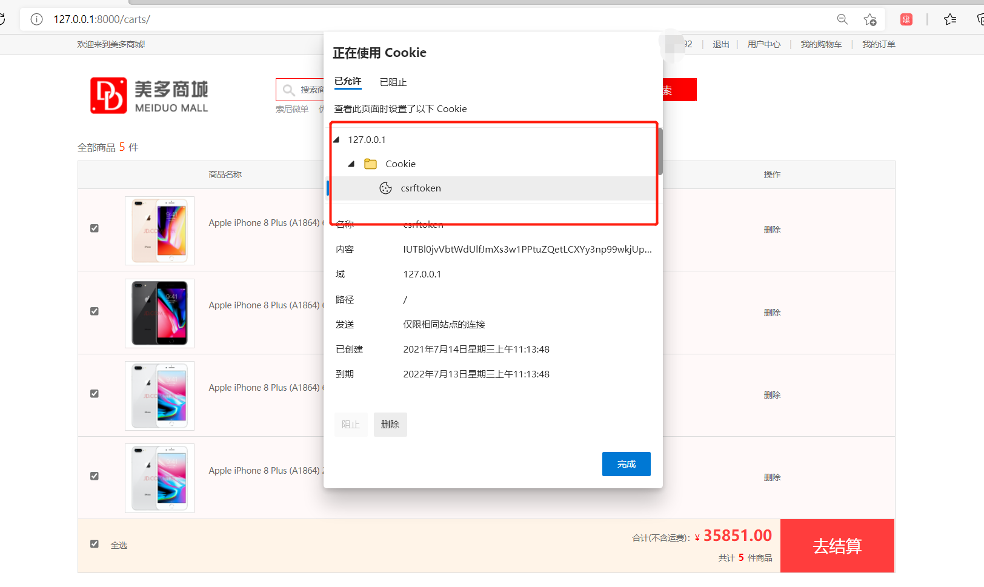Open the 我的购物车 link

pyautogui.click(x=821, y=44)
